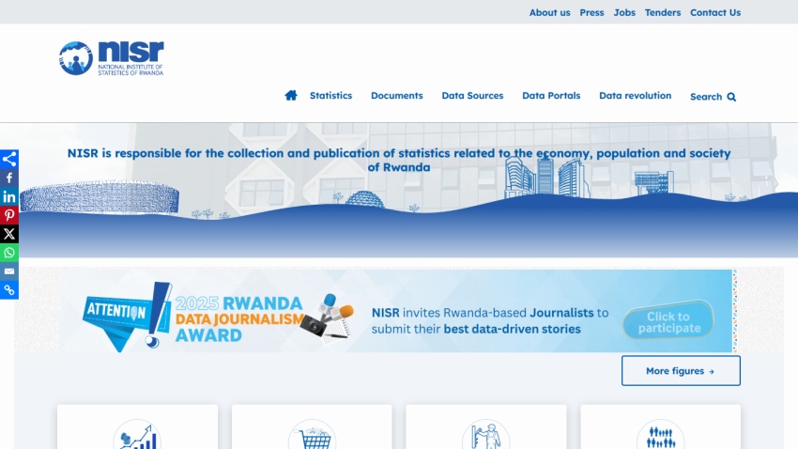
Task: Copy page link icon
Action: (9, 290)
